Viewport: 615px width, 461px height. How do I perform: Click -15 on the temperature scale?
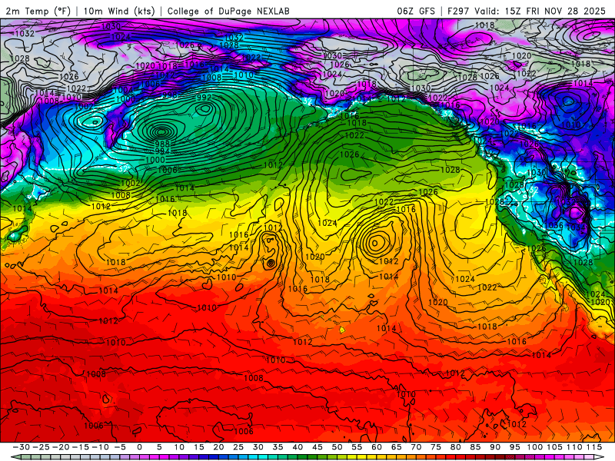tap(81, 447)
